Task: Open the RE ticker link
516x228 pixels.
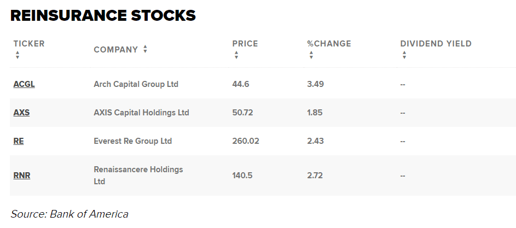Action: (19, 141)
